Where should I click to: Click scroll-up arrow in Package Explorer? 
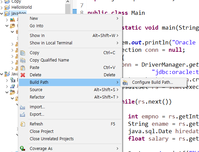pos(68,2)
